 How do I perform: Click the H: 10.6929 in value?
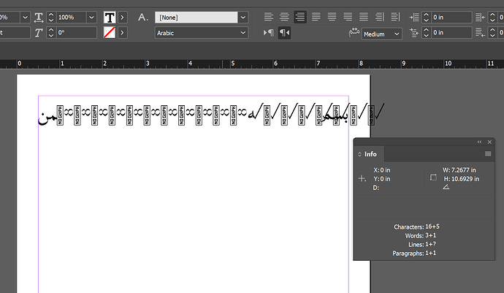tap(461, 179)
